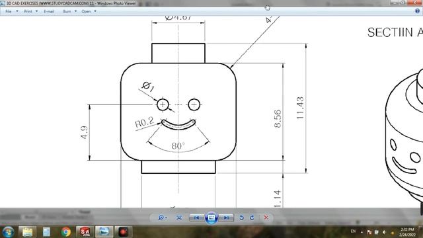423x238 pixels.
Task: Expand the File dropdown arrow
Action: (17, 11)
